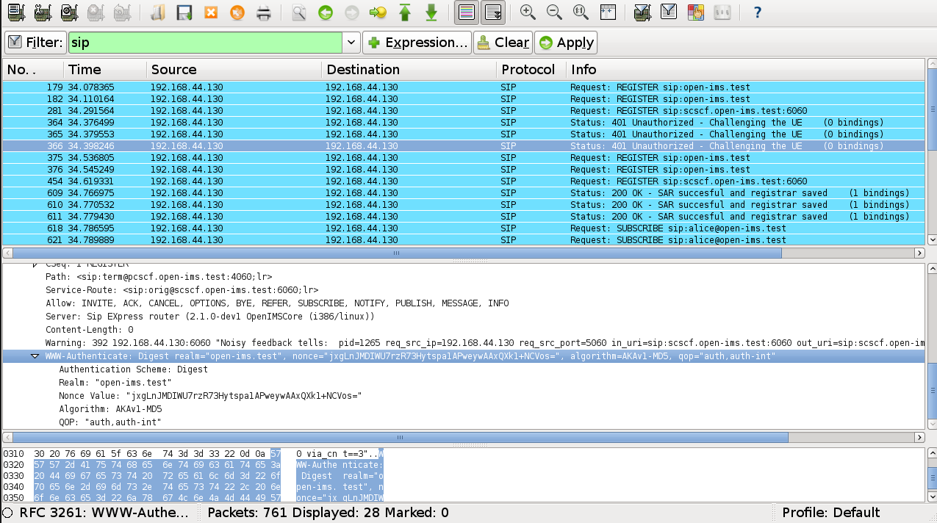Screen dimensions: 937x523
Task: Collapse the WWW-Authenticate header tree node
Action: pos(35,356)
